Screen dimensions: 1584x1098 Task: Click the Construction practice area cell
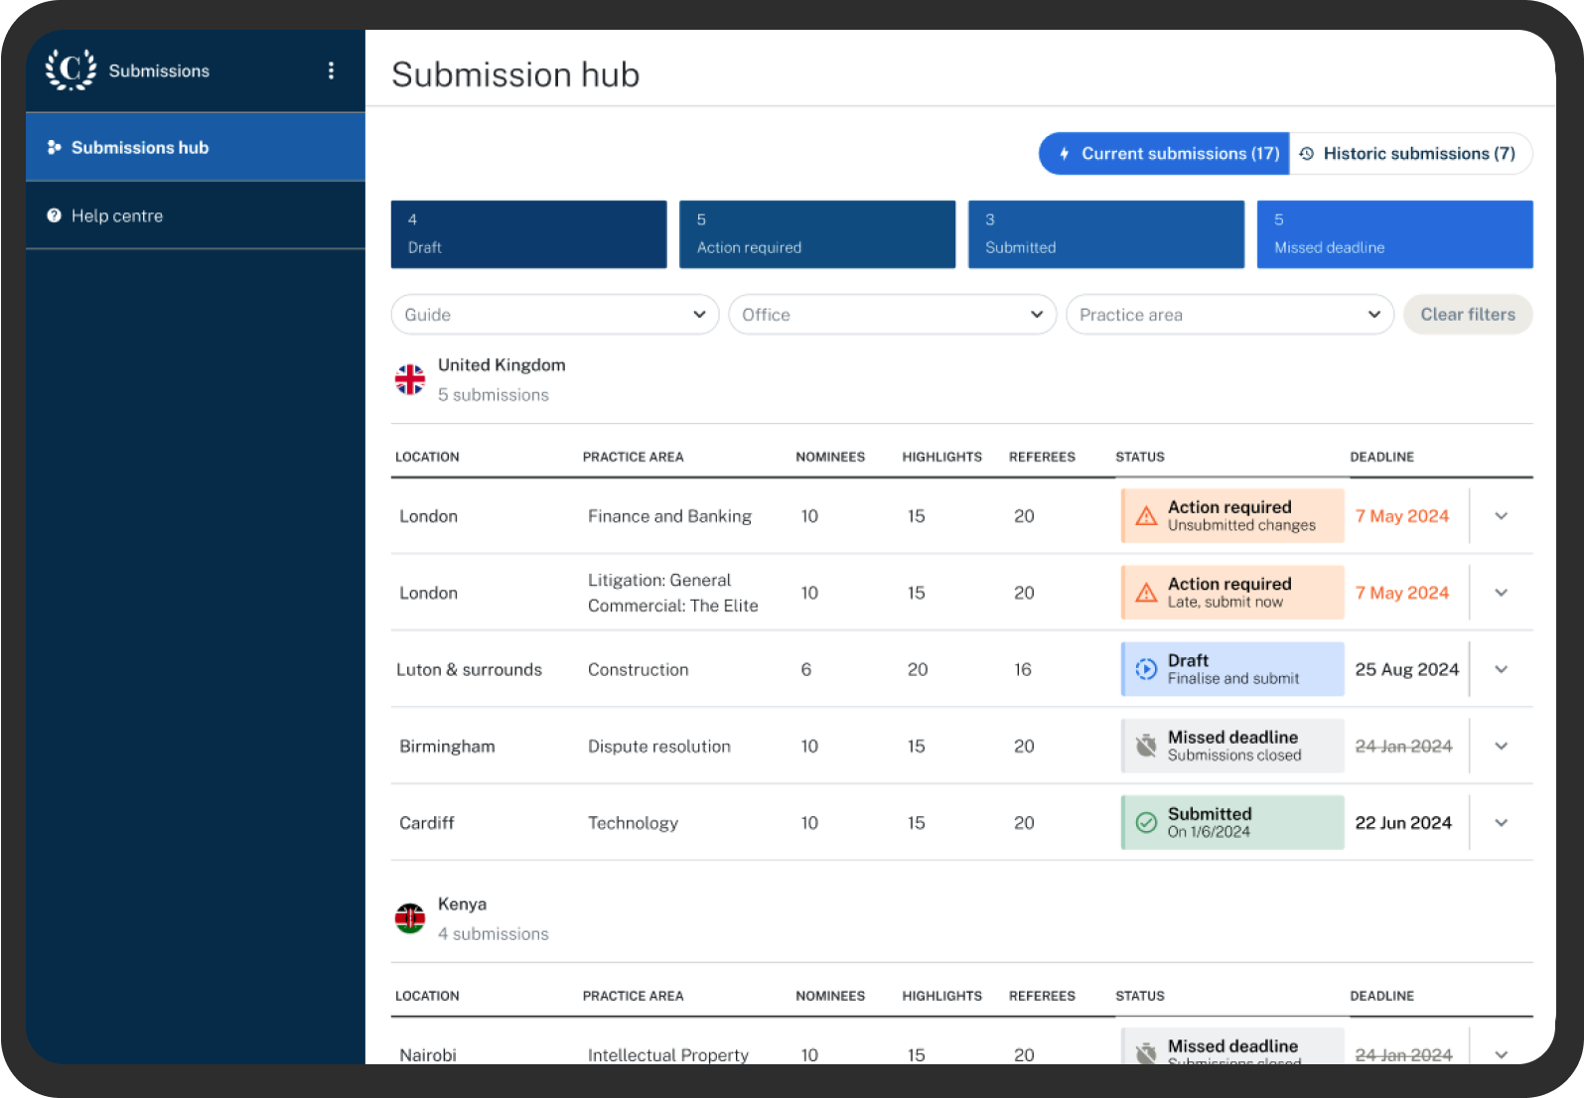click(x=638, y=670)
